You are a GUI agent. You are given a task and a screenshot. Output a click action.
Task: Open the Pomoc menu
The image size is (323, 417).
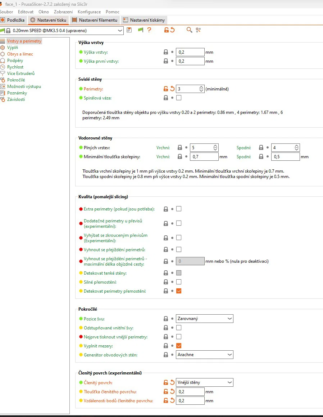pos(113,12)
